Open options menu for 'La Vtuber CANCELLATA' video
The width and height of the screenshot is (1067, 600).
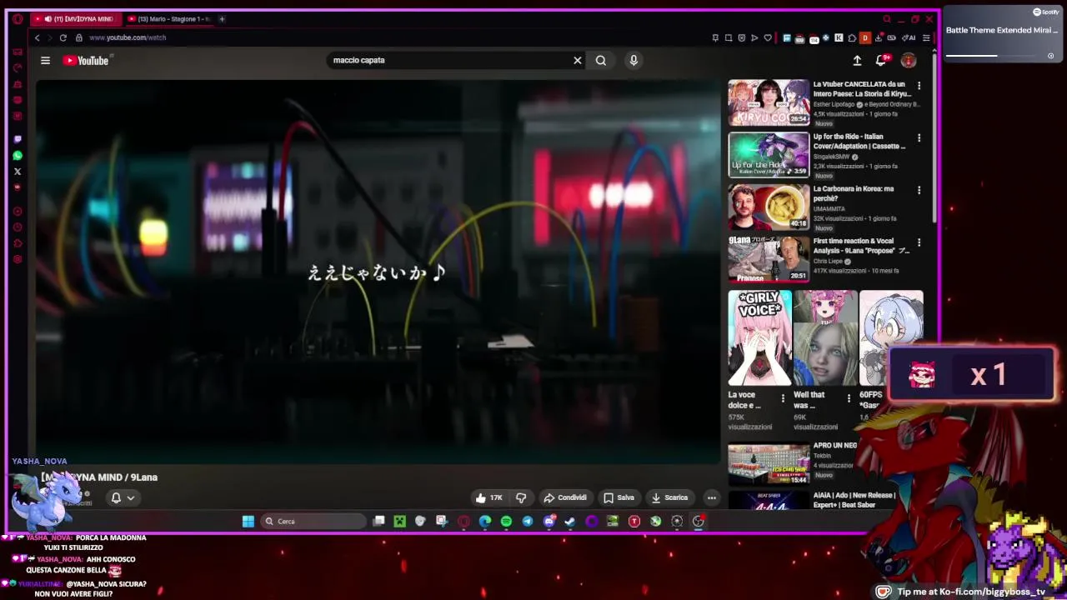(919, 85)
